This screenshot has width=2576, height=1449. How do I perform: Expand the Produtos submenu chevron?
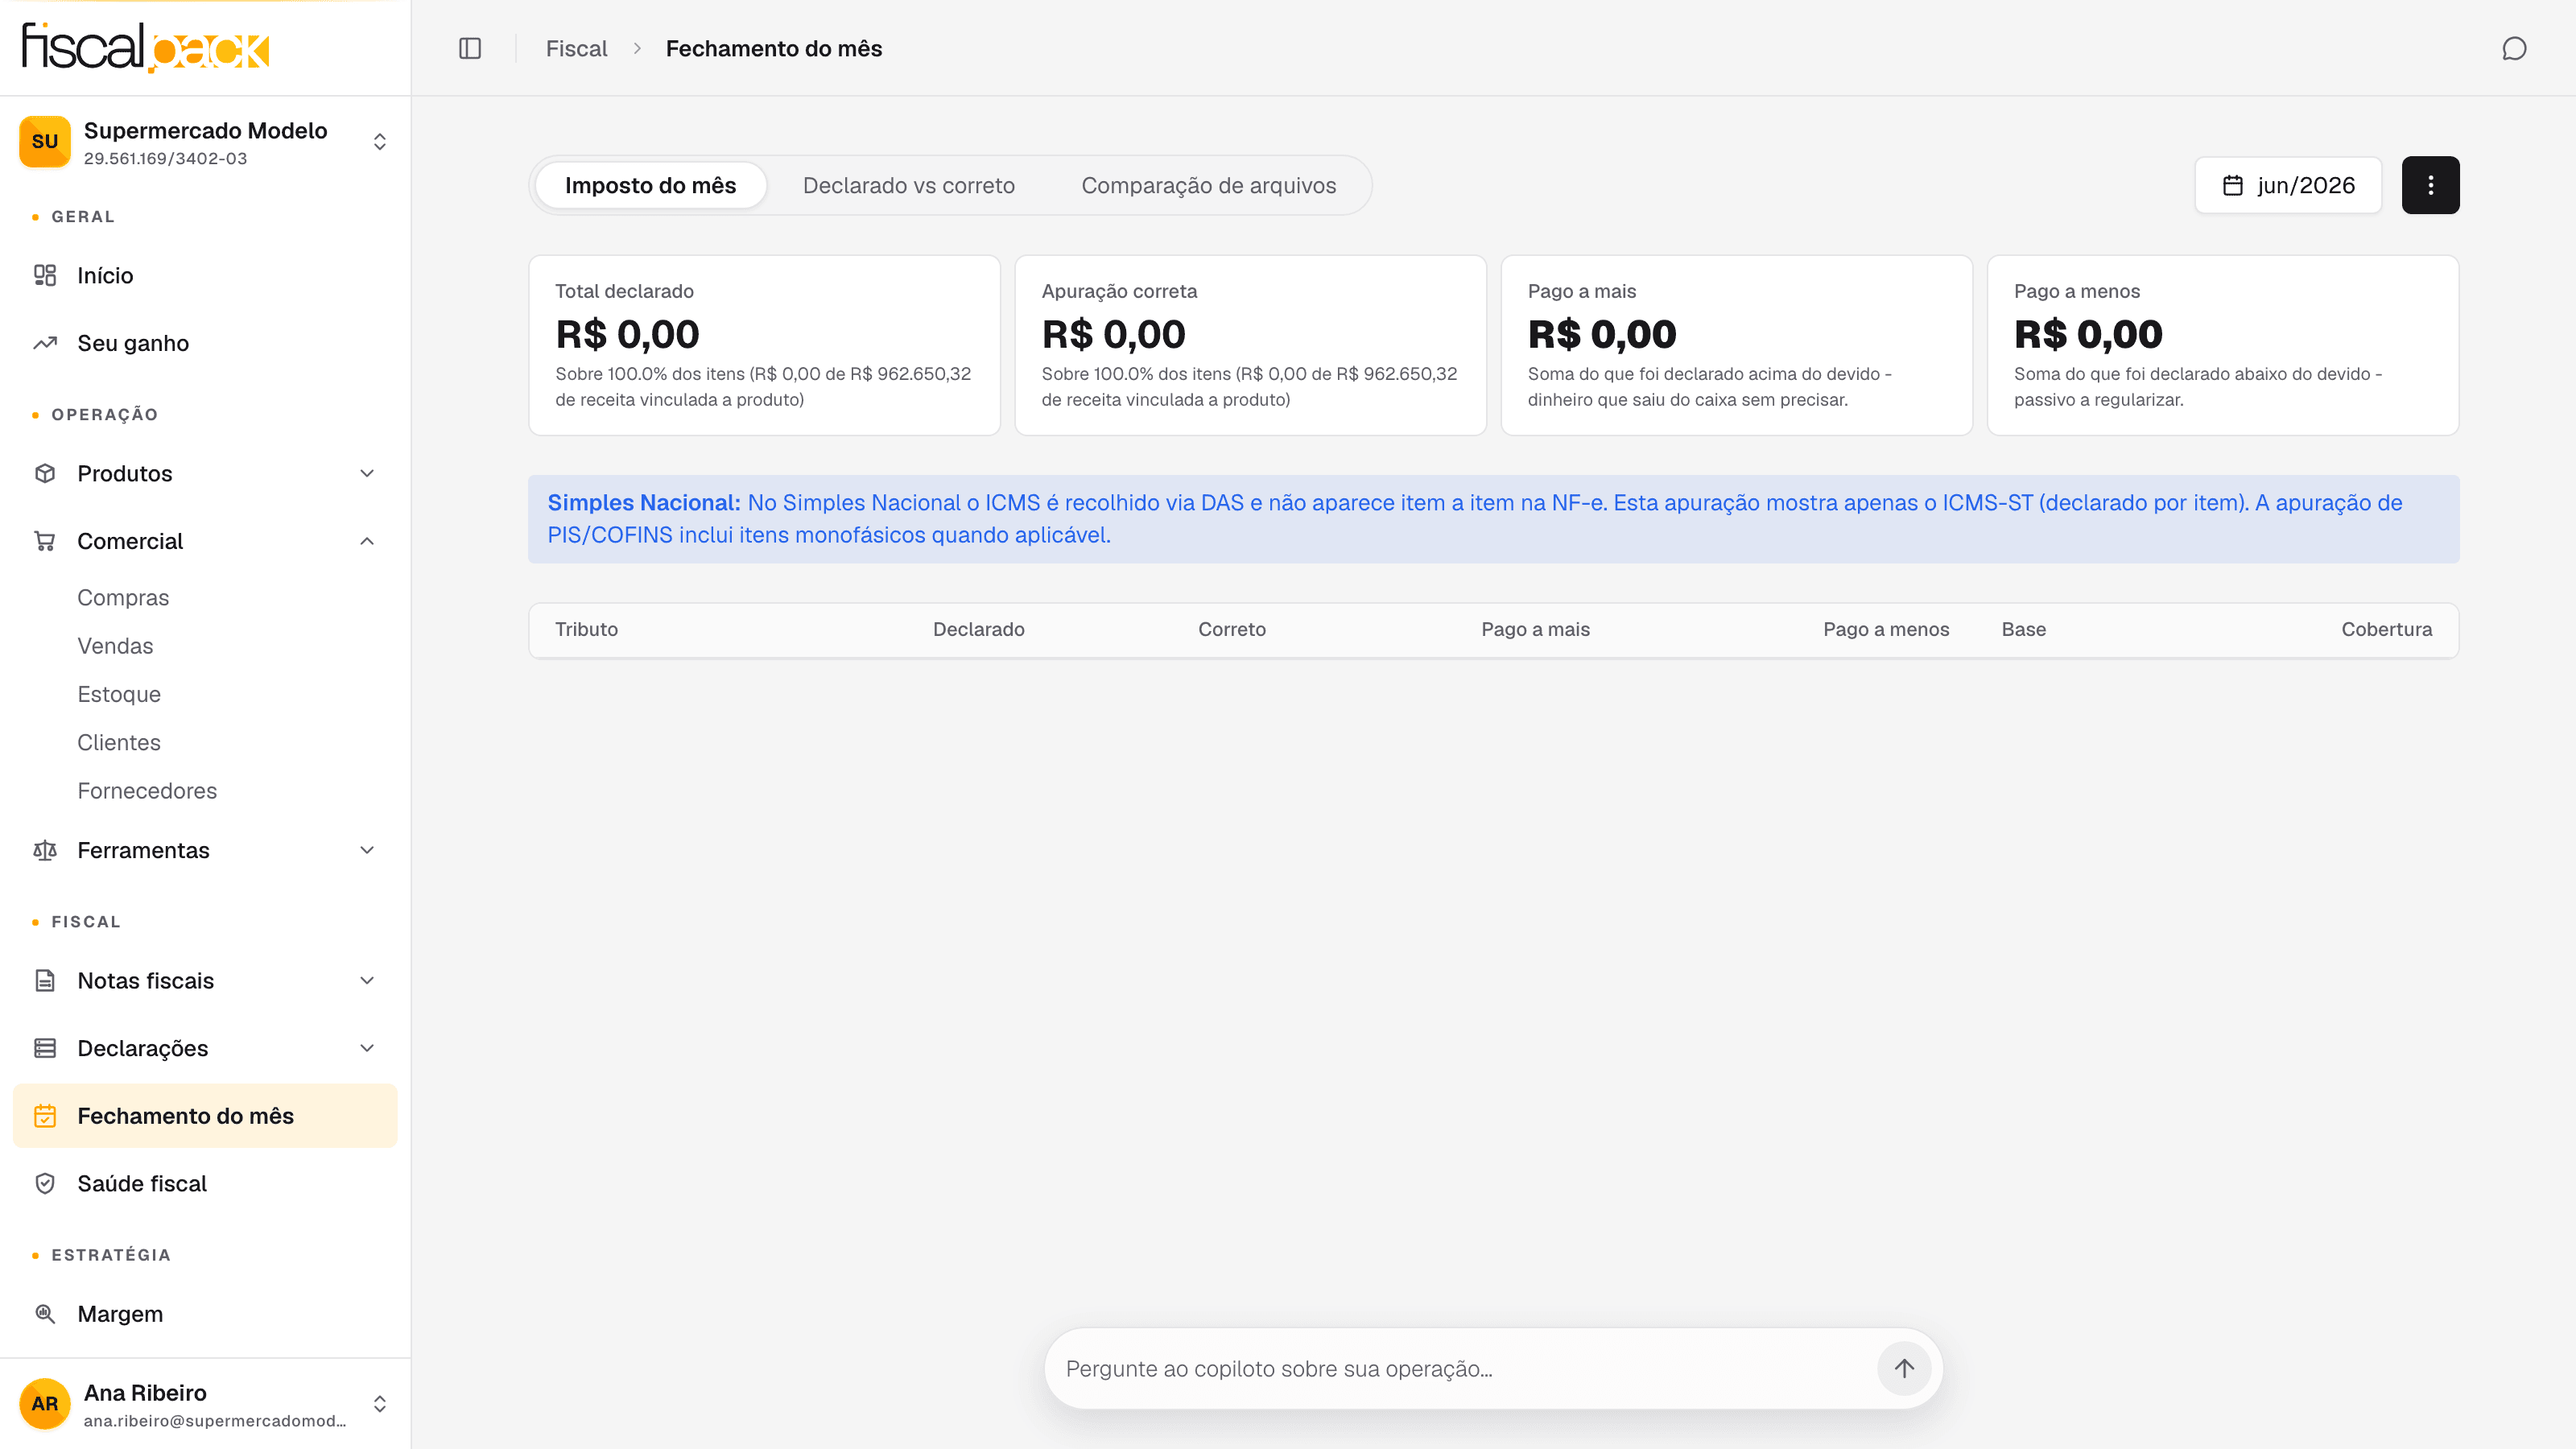pyautogui.click(x=367, y=473)
